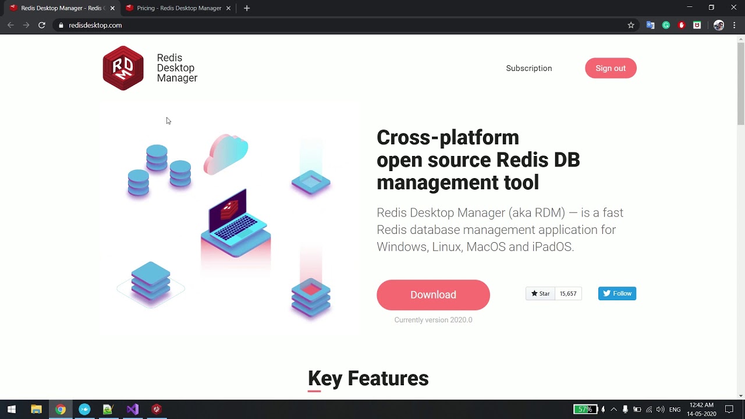The height and width of the screenshot is (419, 745).
Task: Open the Subscription link
Action: (529, 68)
